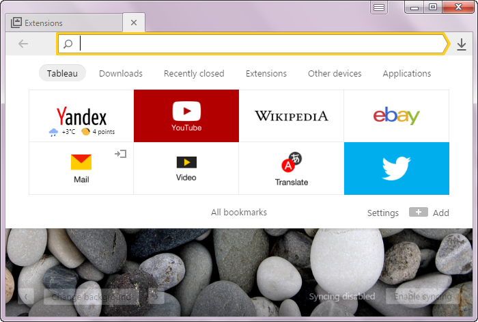Open the Video tile
This screenshot has height=322, width=478.
186,168
